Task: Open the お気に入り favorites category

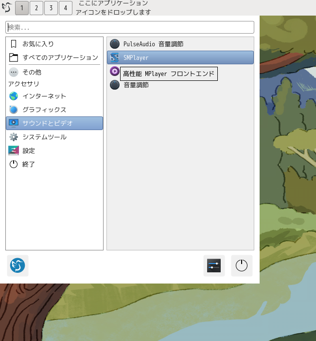Action: (54, 44)
